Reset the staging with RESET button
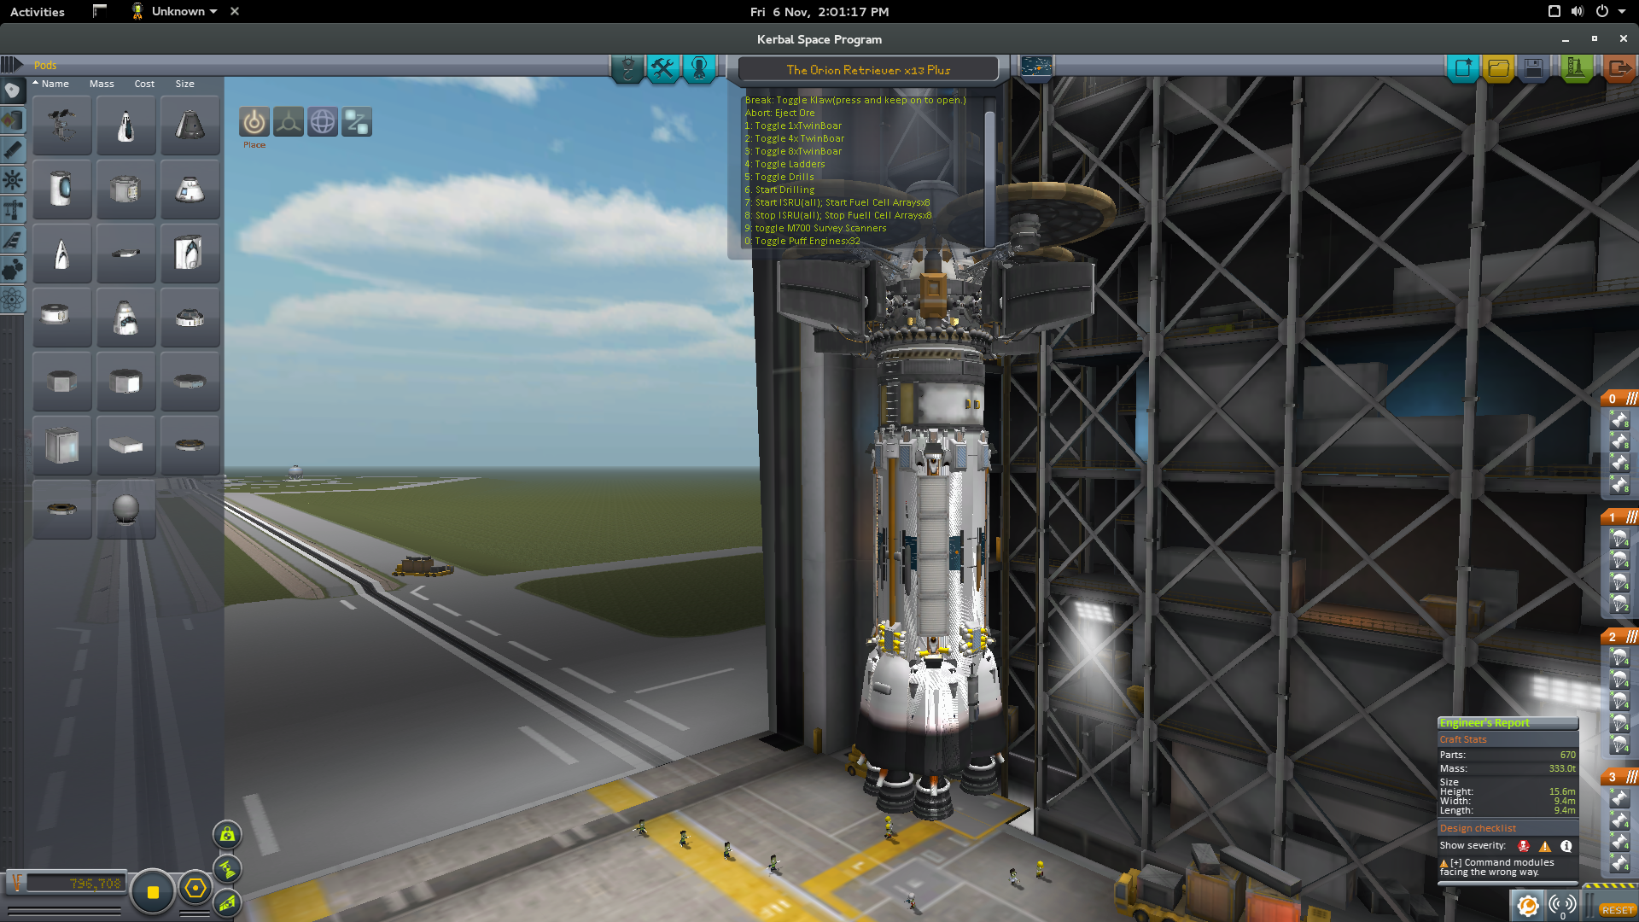 point(1617,910)
